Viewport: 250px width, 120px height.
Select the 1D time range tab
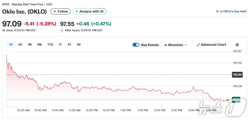(11, 44)
